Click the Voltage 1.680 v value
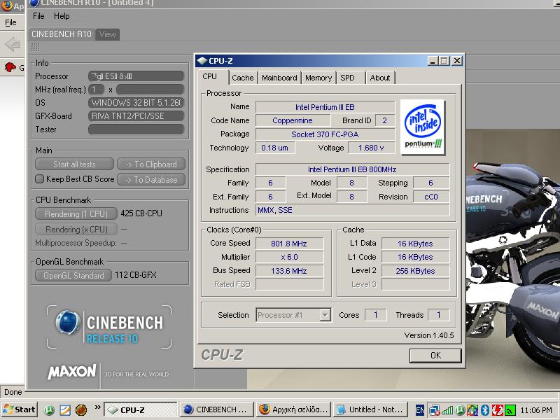 372,148
